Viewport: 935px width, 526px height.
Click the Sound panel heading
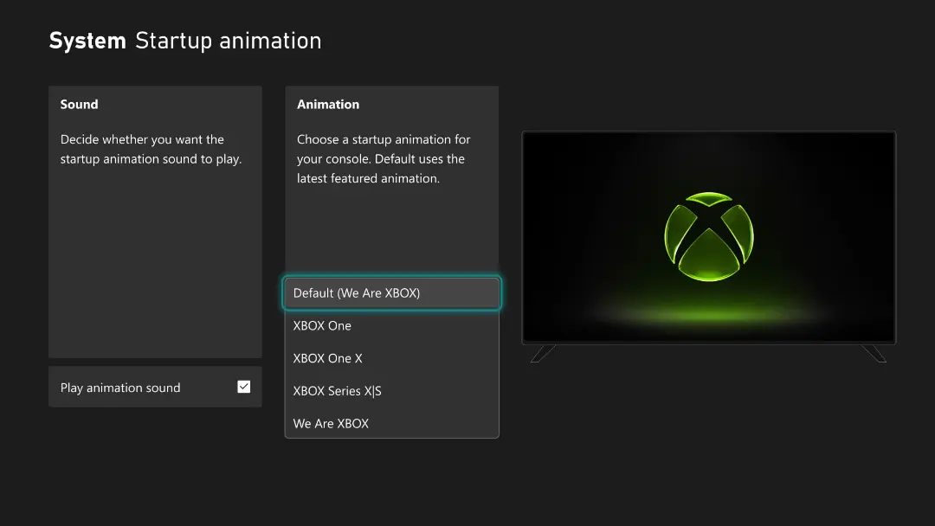[80, 104]
